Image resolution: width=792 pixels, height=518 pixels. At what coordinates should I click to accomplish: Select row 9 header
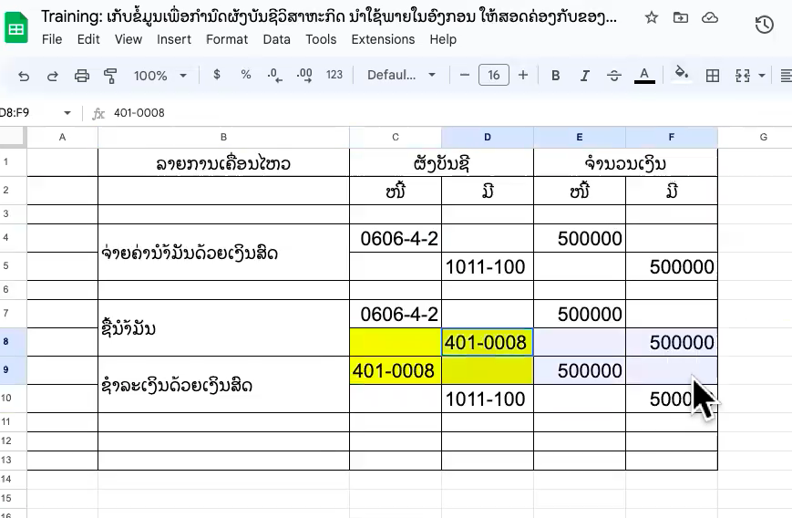pos(12,370)
